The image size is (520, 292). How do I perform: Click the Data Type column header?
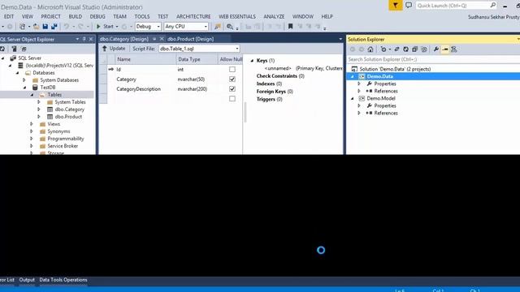point(197,59)
